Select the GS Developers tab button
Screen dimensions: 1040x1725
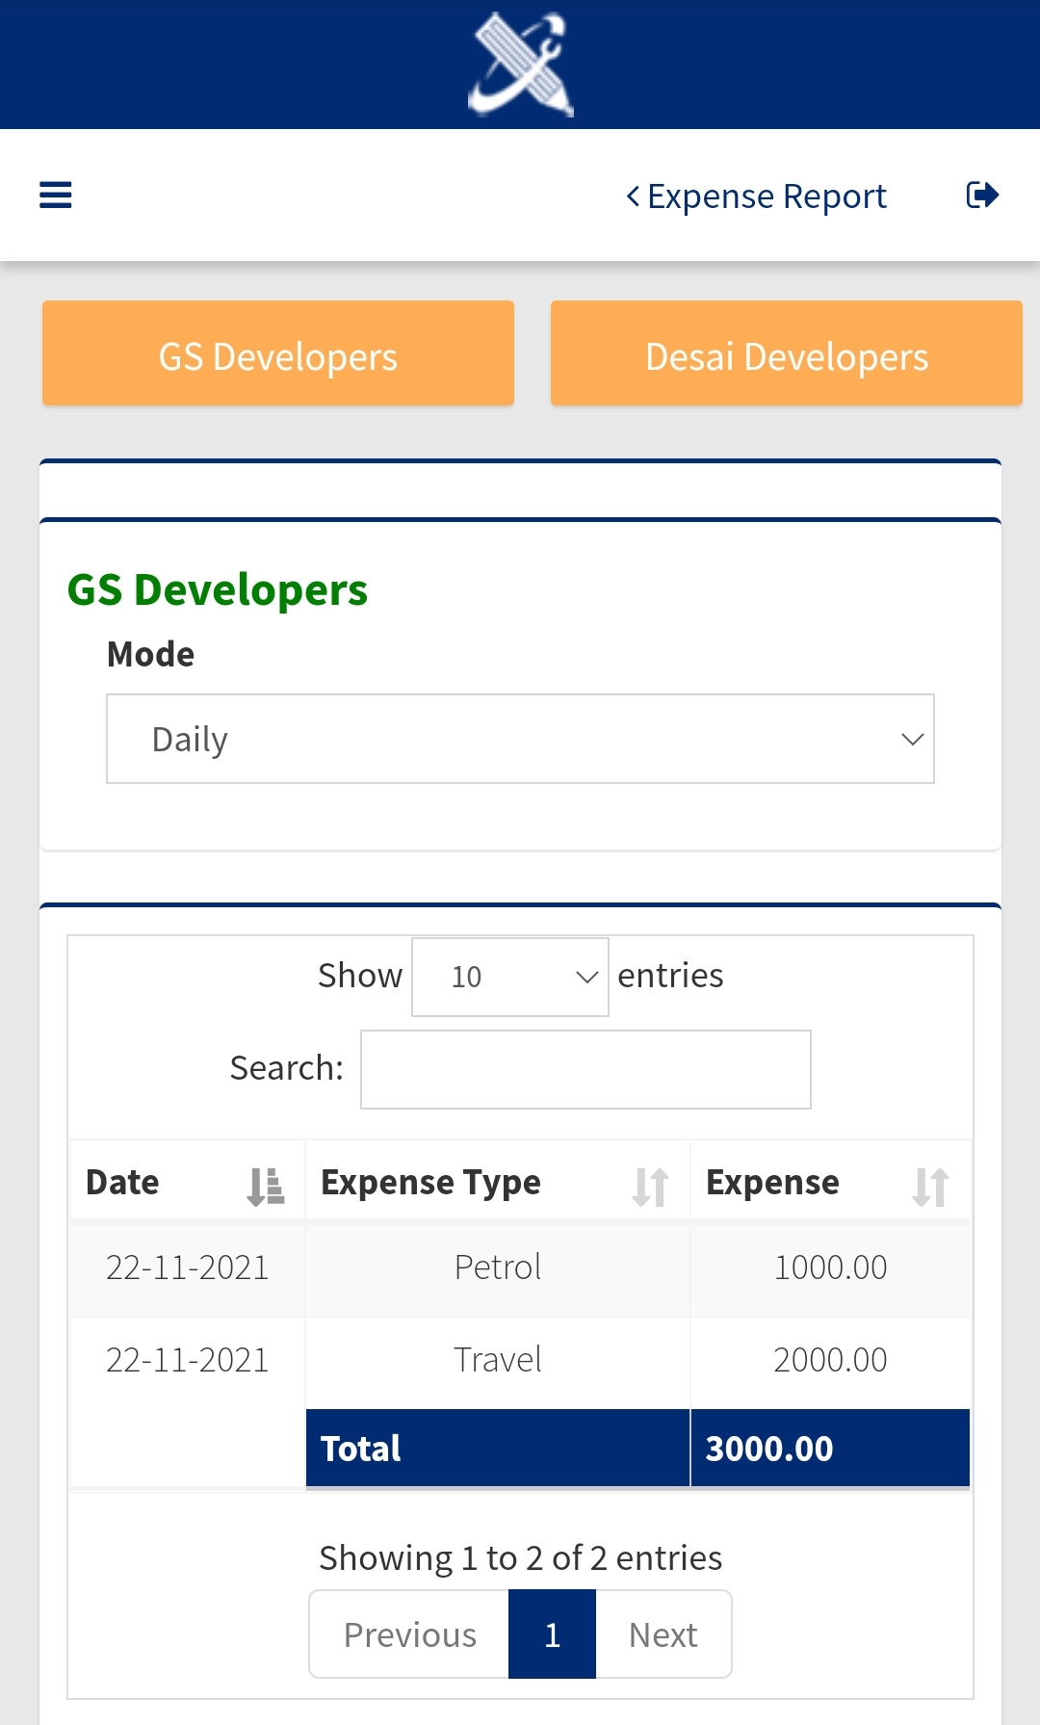click(x=278, y=353)
